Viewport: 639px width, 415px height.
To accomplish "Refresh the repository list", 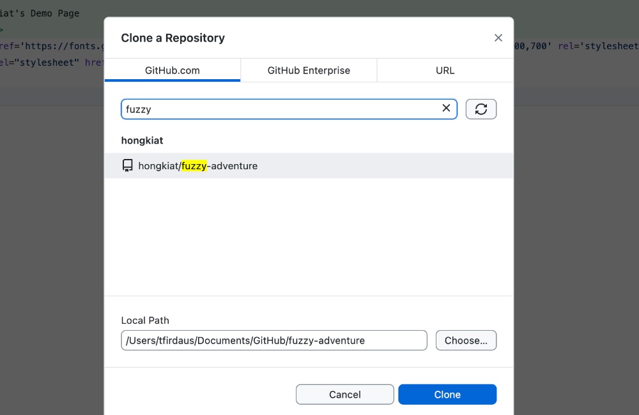I will (481, 109).
